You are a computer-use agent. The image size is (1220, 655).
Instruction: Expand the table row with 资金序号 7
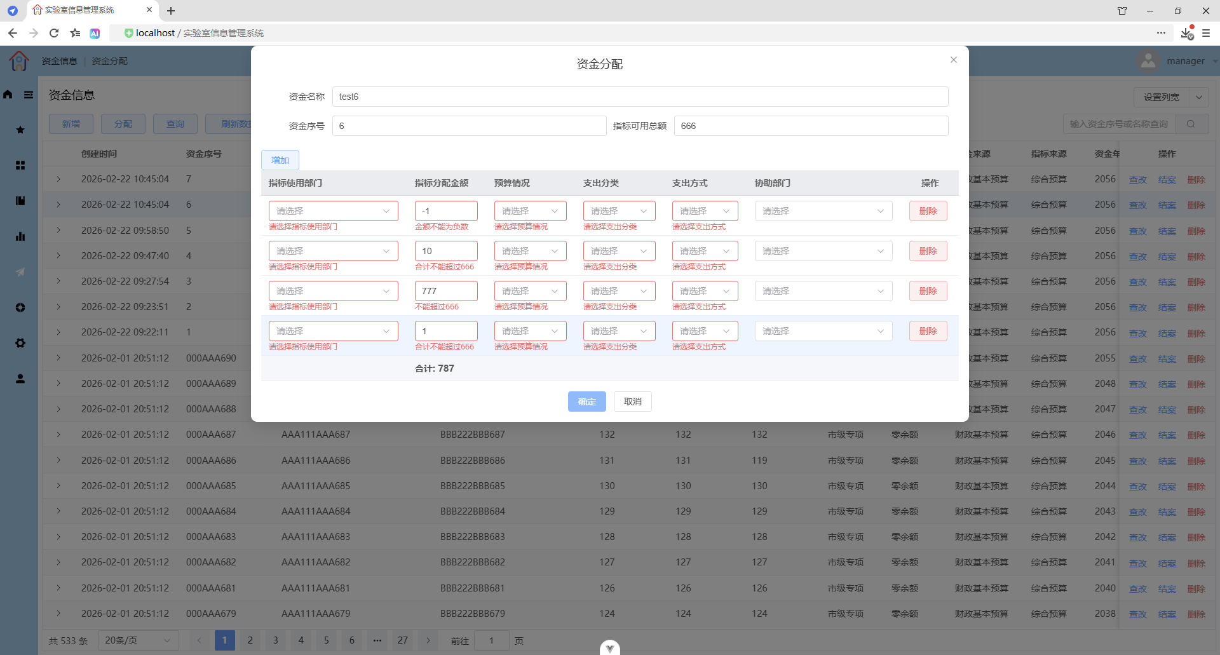[58, 179]
